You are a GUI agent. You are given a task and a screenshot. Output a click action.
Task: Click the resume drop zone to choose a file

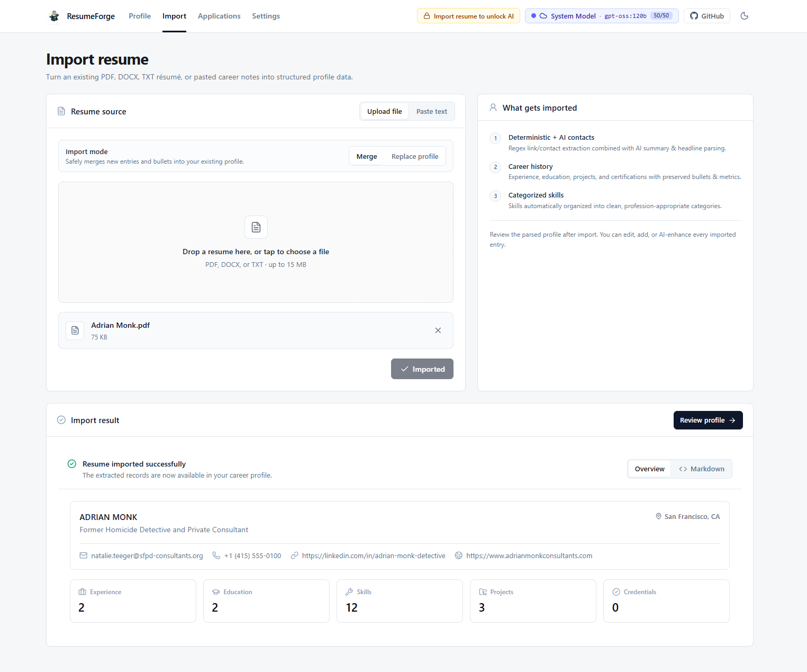[x=256, y=243]
